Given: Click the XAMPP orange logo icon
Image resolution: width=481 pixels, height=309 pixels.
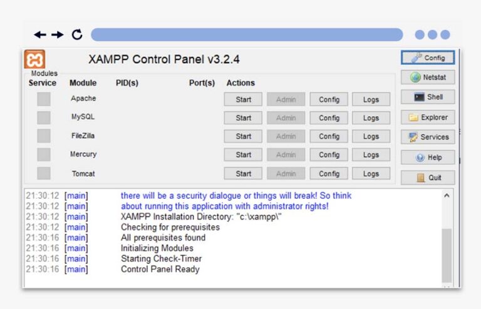Looking at the screenshot, I should pos(34,60).
